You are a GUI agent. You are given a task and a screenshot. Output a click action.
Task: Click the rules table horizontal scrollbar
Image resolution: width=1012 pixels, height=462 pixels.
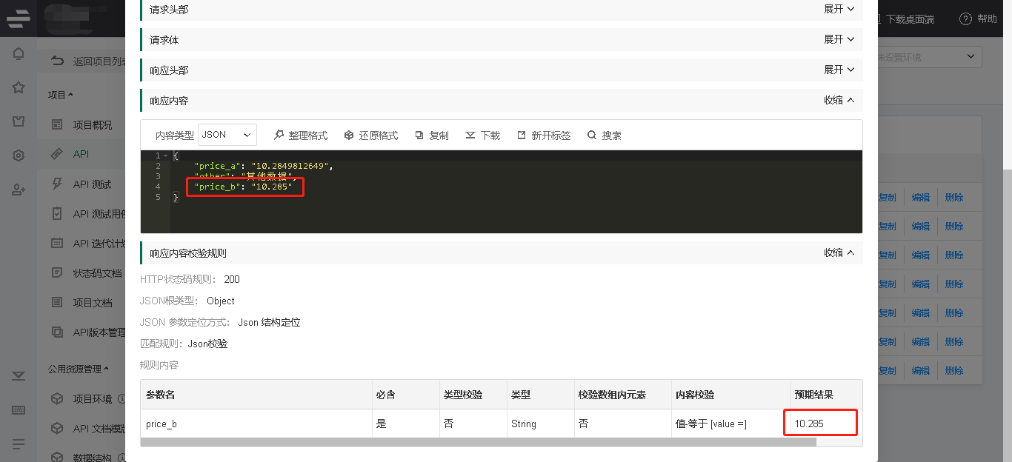click(478, 442)
